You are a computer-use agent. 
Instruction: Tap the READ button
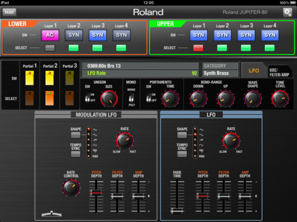[x=9, y=12]
